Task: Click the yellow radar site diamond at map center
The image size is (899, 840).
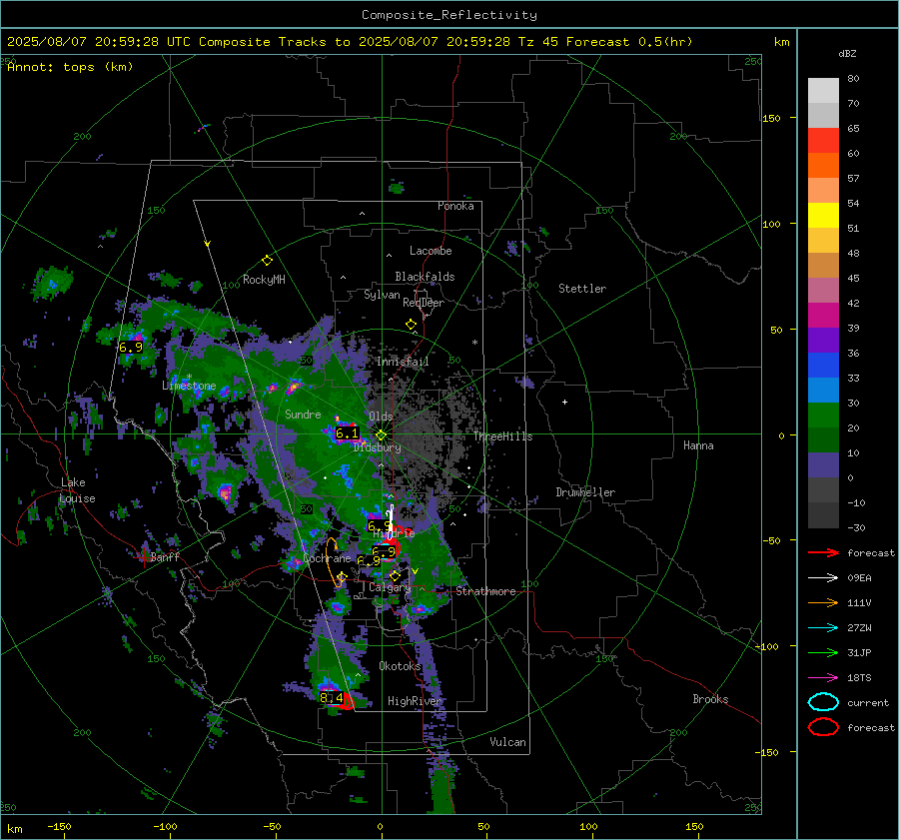Action: pyautogui.click(x=382, y=435)
